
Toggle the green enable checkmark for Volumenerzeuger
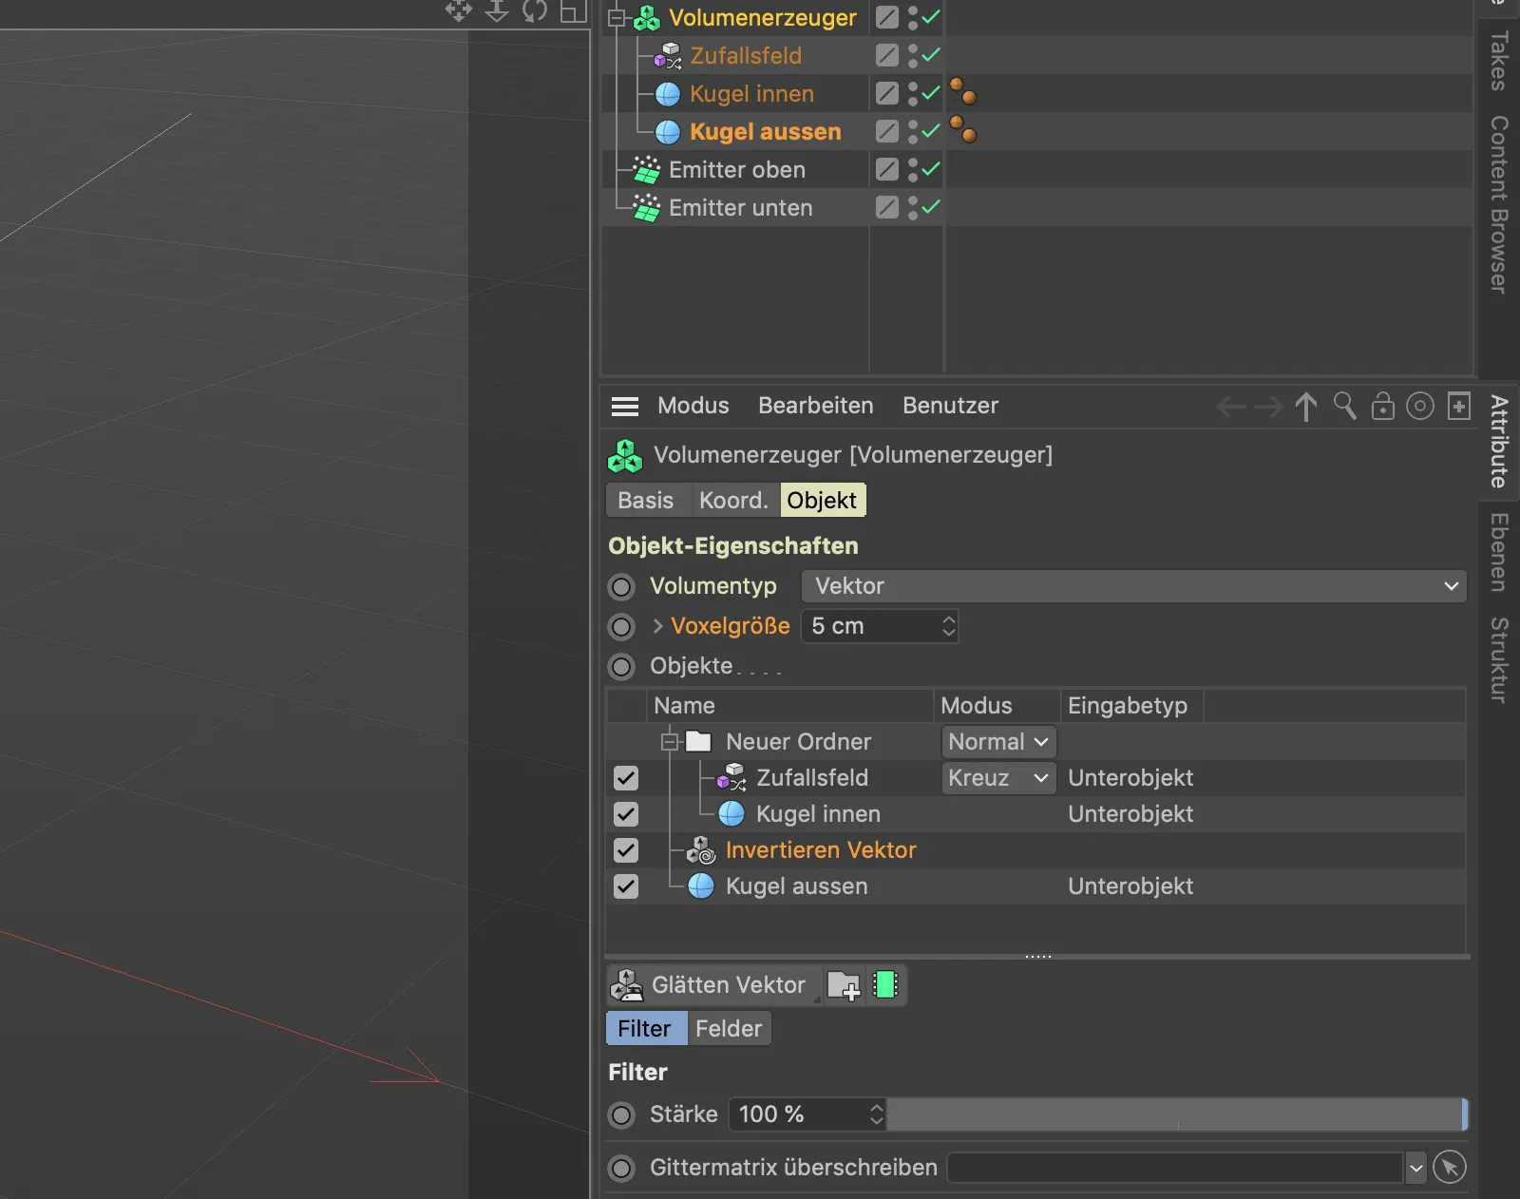pos(931,17)
